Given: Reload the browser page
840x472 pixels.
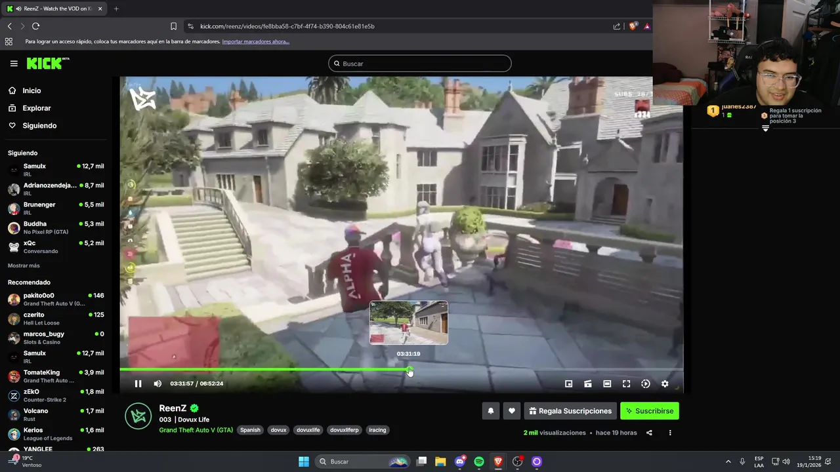Looking at the screenshot, I should 35,26.
